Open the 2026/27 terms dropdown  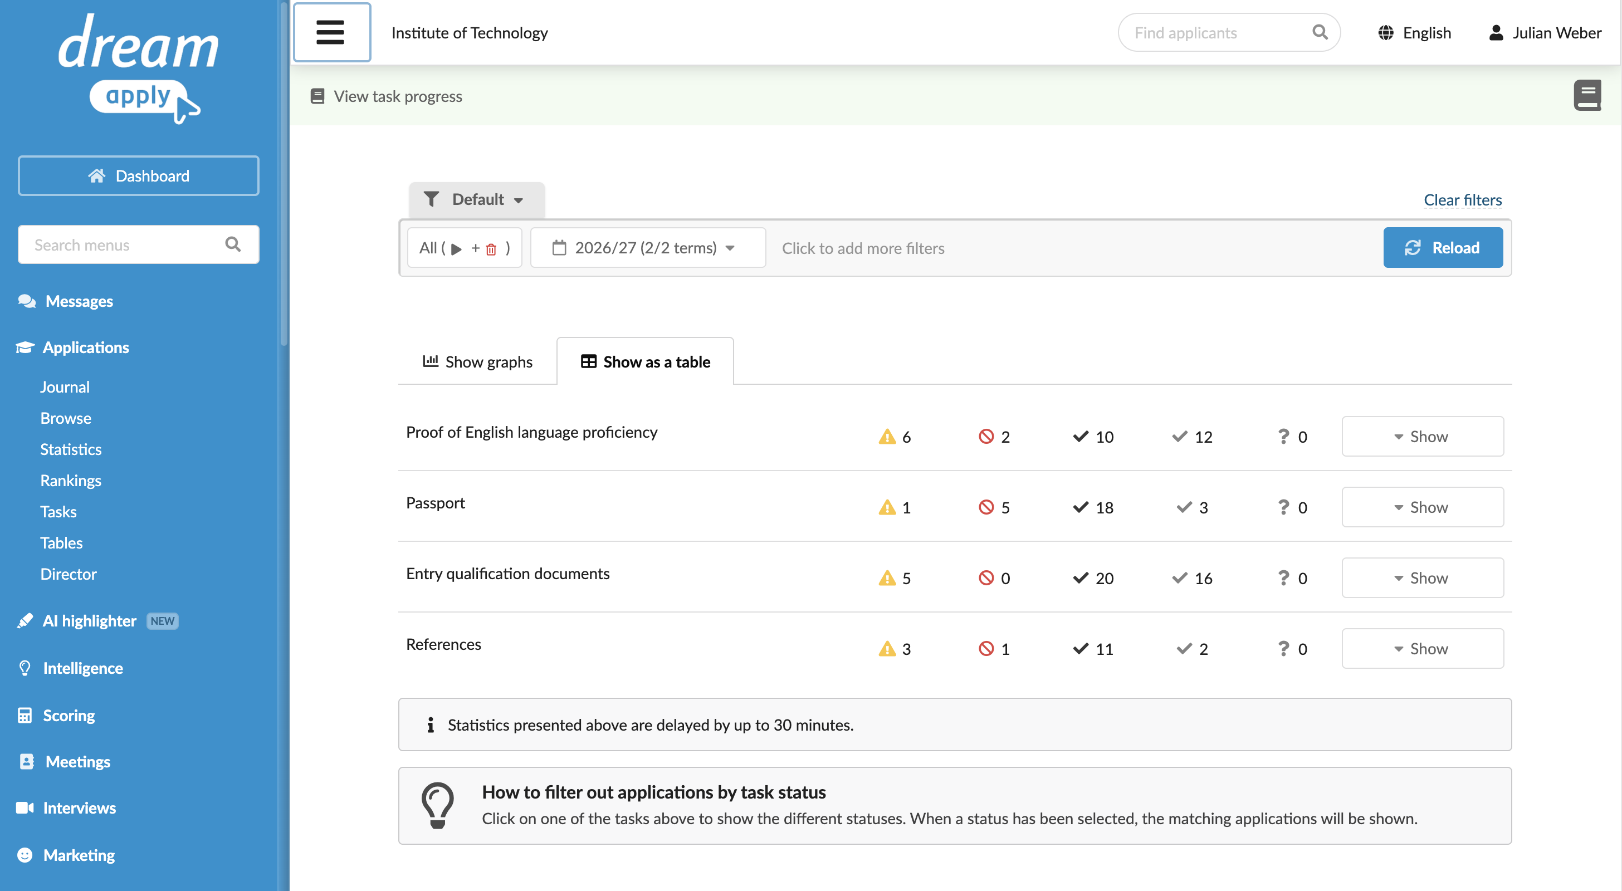click(648, 248)
